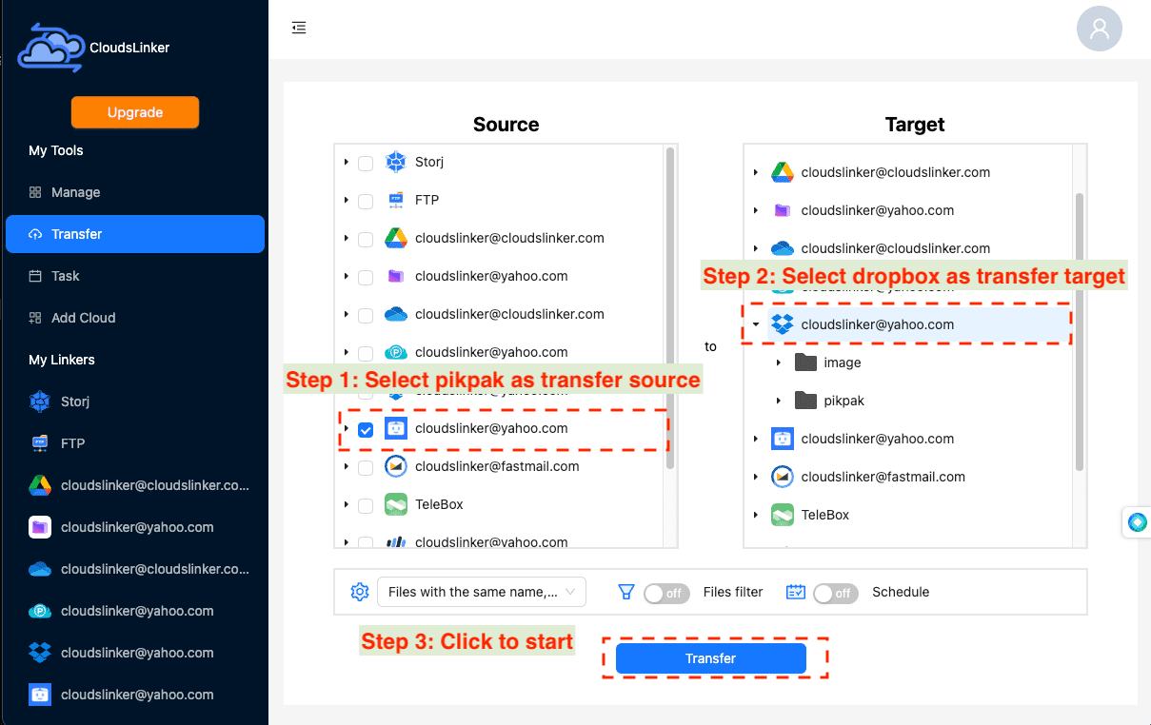The image size is (1151, 725).
Task: Turn on the Schedule switch
Action: click(x=836, y=593)
